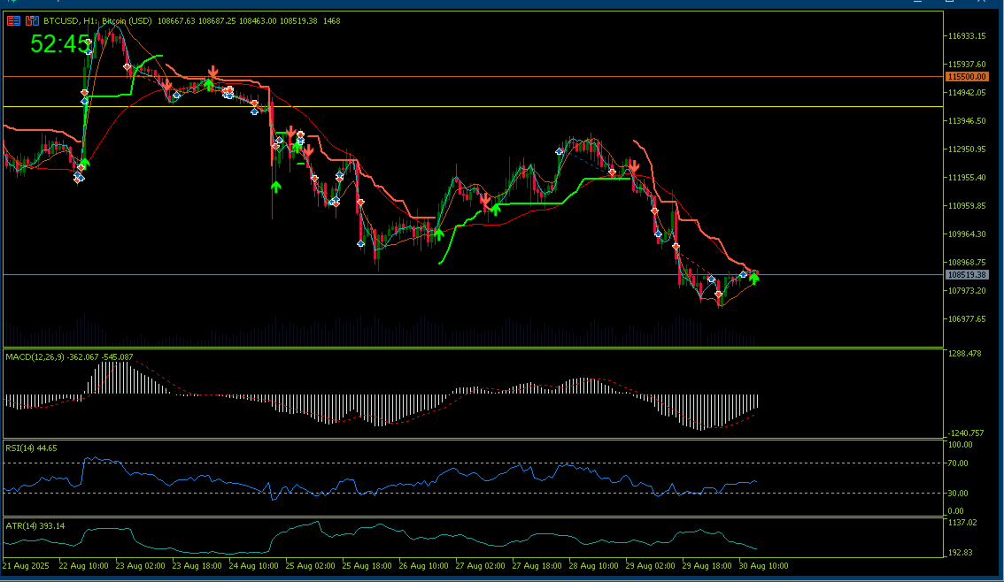Click the RSI 30.00 oversold level label
The image size is (1004, 582).
point(958,493)
